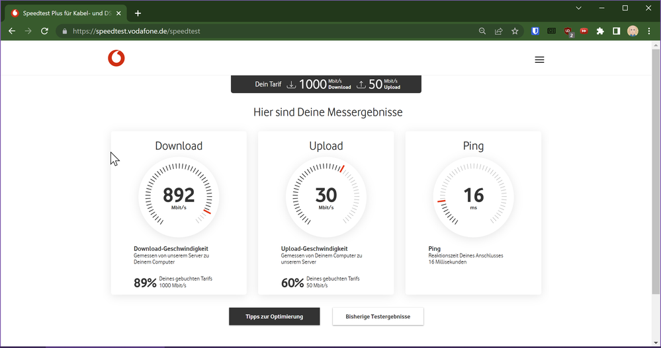
Task: Open the uBlock Origin extension
Action: (568, 31)
